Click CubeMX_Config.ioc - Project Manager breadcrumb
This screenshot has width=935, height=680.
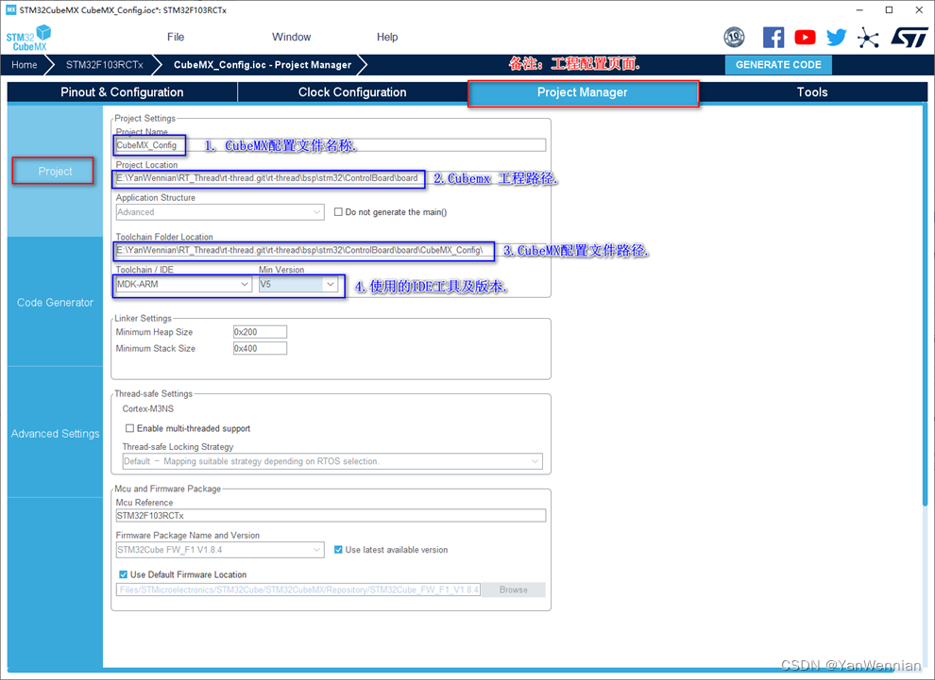[x=263, y=65]
